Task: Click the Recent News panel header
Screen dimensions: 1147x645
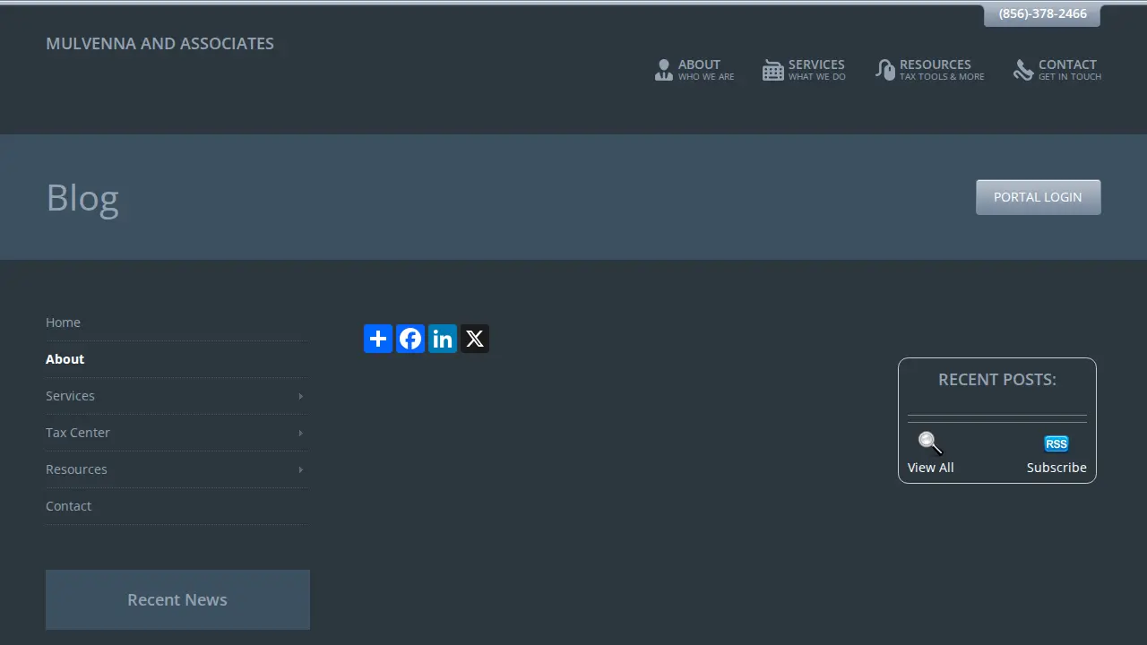Action: coord(177,600)
